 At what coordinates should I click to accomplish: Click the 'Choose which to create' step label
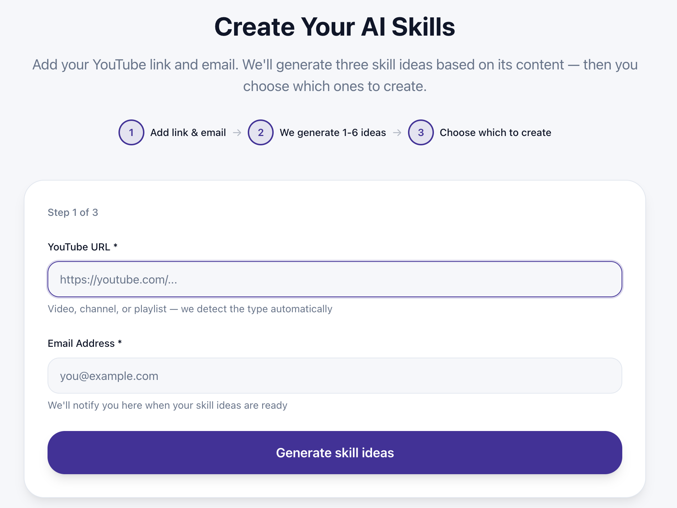click(495, 132)
